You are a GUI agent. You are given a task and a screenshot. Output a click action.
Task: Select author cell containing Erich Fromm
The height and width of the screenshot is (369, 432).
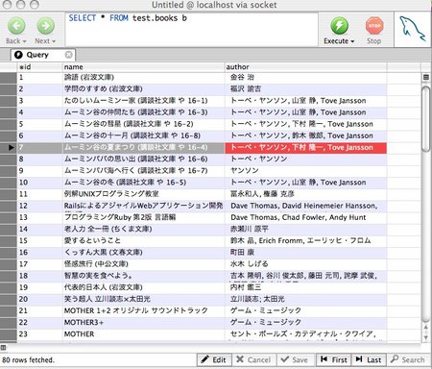coord(306,240)
